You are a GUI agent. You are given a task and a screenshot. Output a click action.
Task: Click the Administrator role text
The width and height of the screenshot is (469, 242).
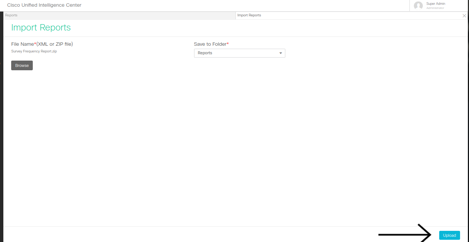click(435, 8)
